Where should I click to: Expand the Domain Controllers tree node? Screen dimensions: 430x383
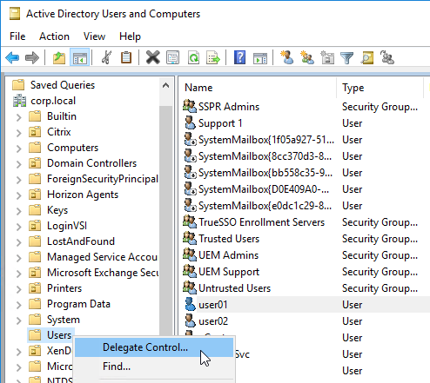[18, 164]
